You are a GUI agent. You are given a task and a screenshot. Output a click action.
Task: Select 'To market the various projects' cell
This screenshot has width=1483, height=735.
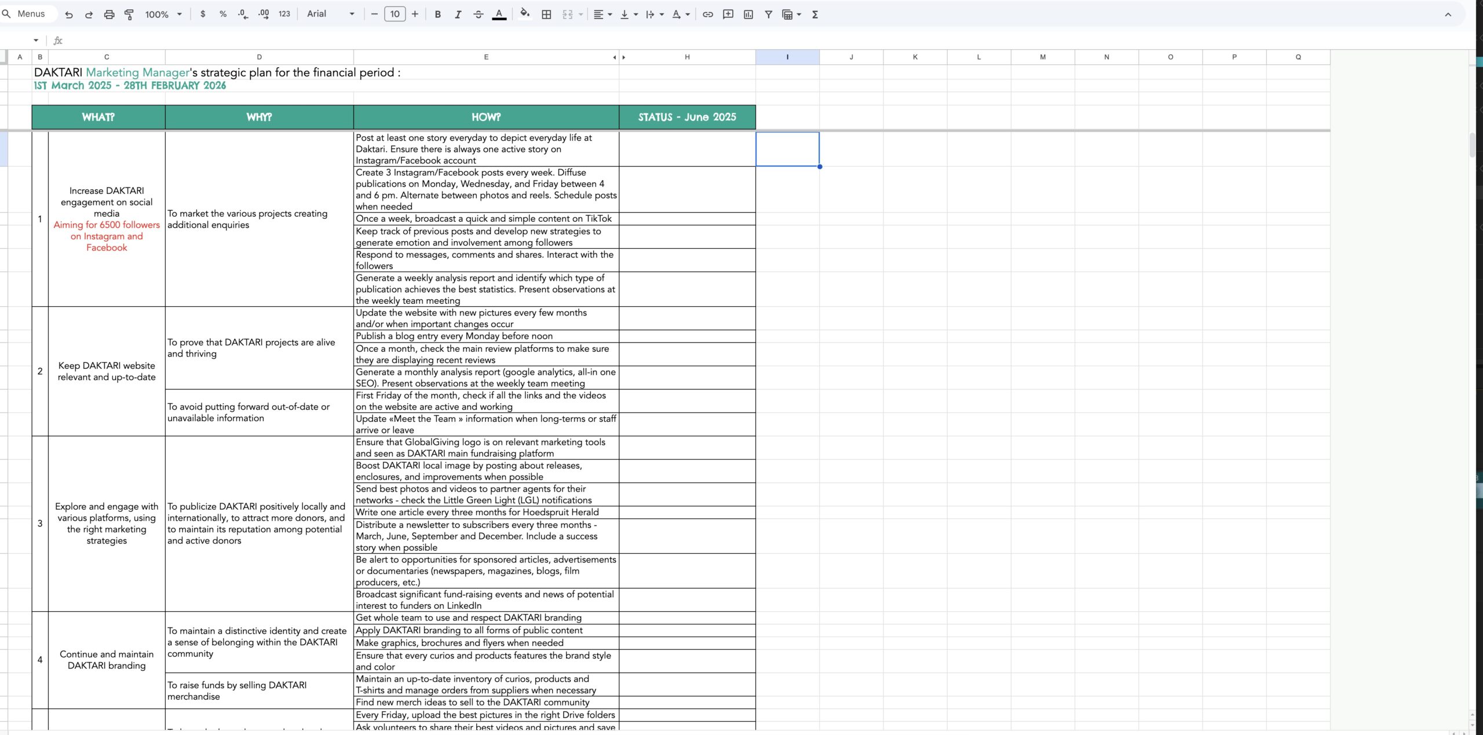pyautogui.click(x=259, y=219)
